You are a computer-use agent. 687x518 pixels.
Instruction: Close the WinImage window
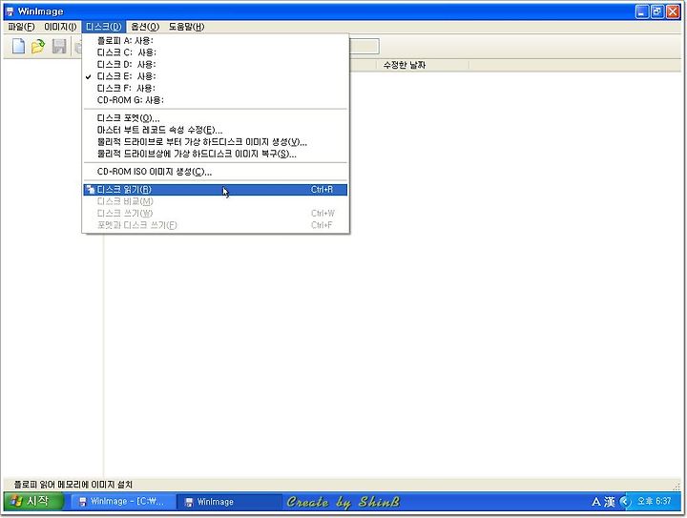(x=673, y=11)
